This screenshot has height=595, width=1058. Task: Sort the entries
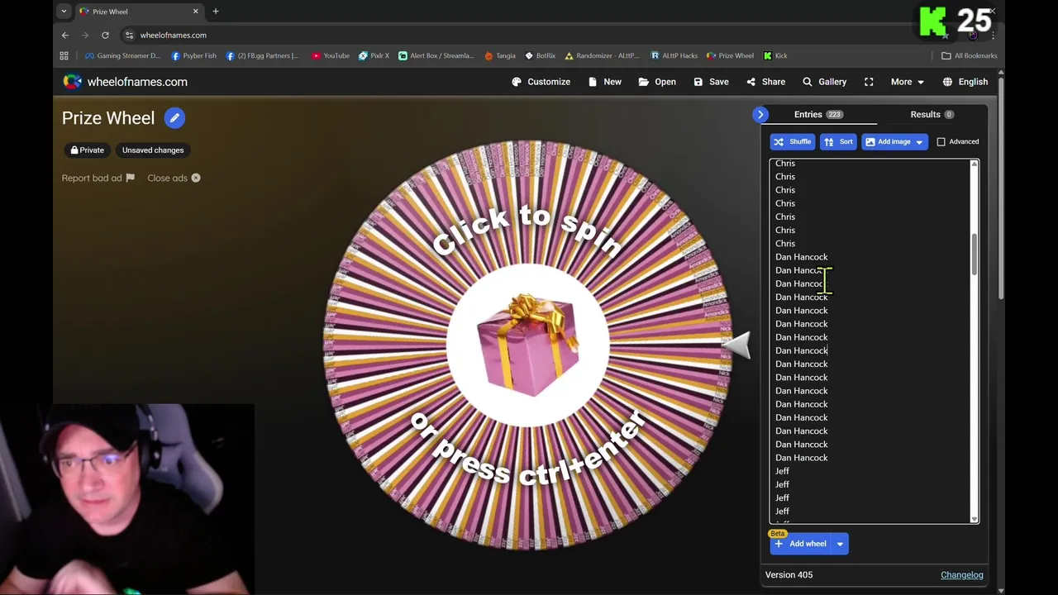pos(838,142)
